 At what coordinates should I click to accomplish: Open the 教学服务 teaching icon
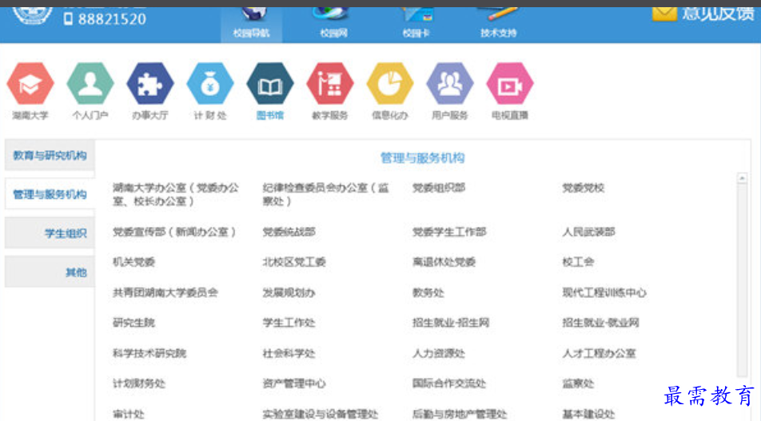330,83
